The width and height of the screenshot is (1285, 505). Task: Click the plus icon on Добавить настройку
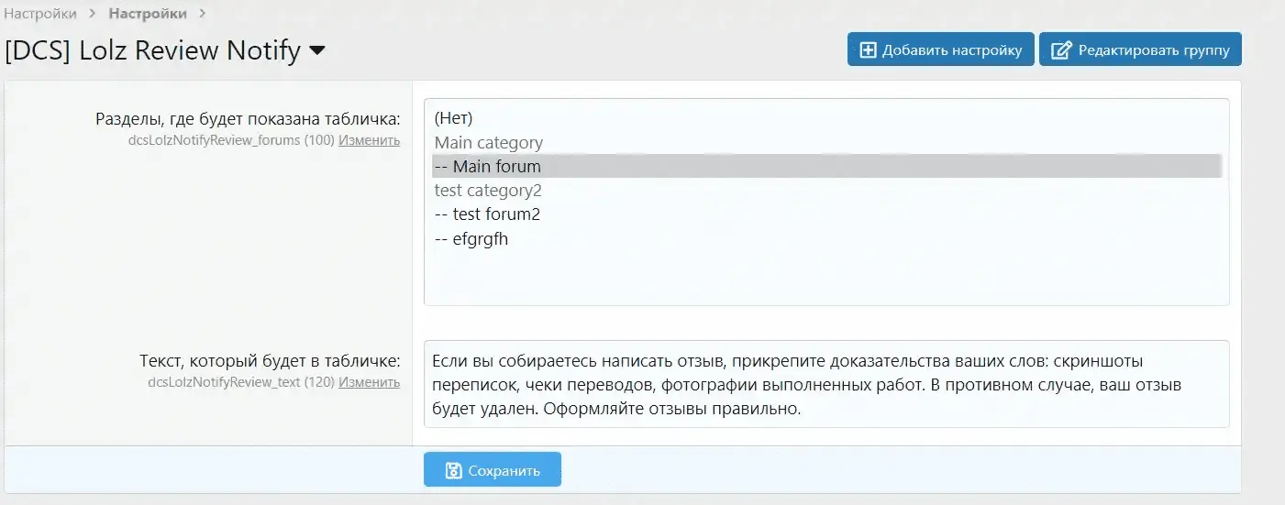coord(868,50)
